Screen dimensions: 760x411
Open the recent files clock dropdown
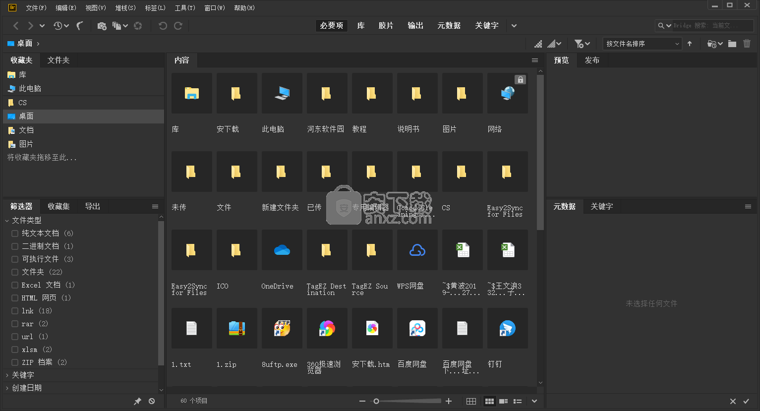61,26
